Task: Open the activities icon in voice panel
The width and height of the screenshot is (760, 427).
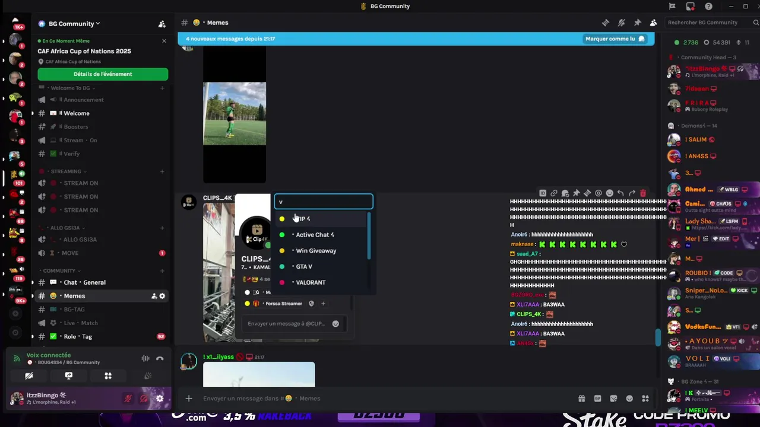Action: coord(108,376)
